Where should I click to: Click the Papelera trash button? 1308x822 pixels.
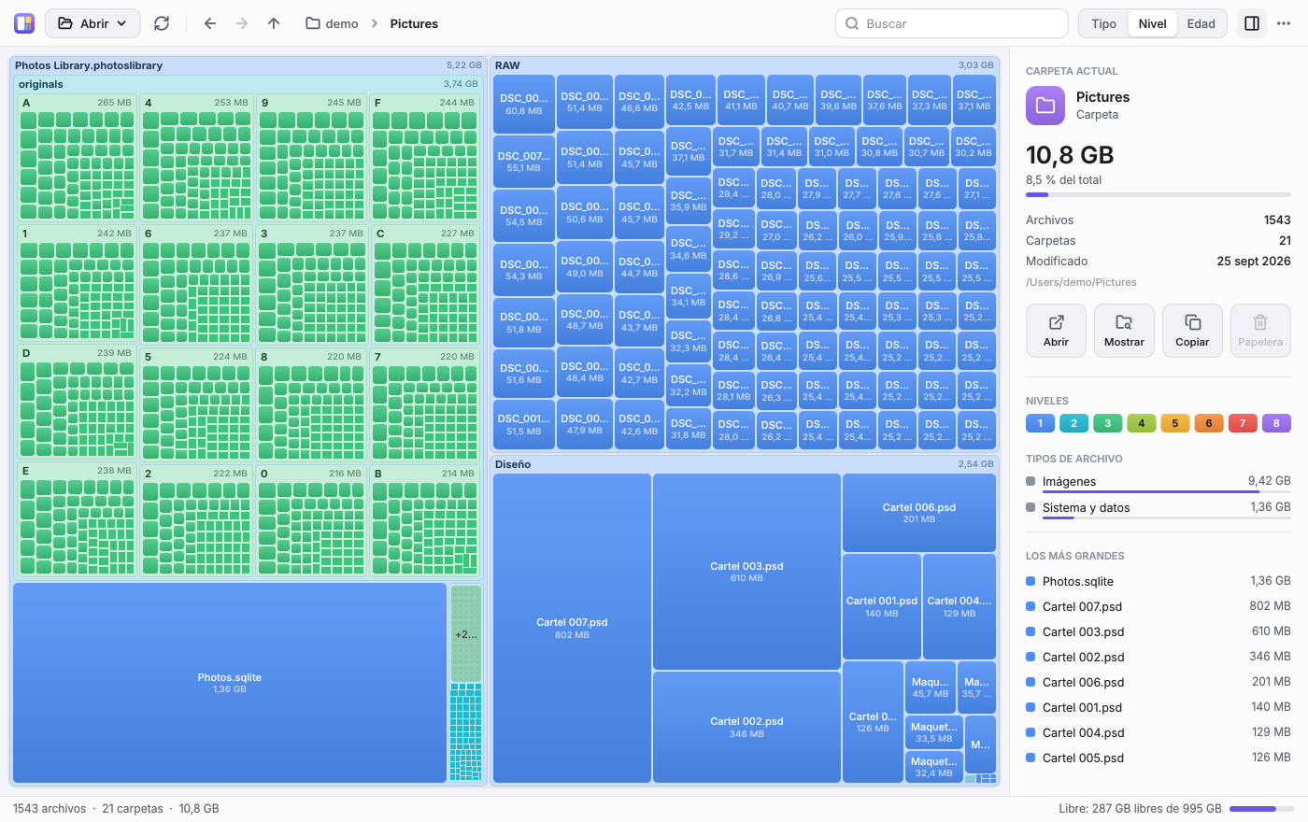tap(1260, 331)
